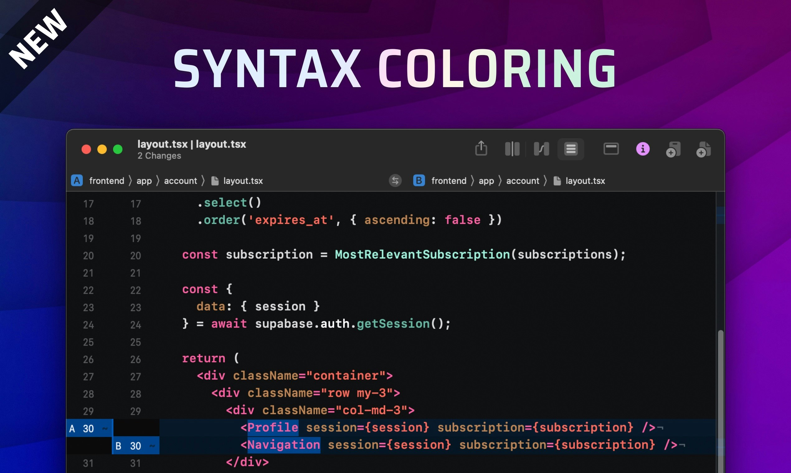Click the blue A side badge
The image size is (791, 473).
coord(77,180)
